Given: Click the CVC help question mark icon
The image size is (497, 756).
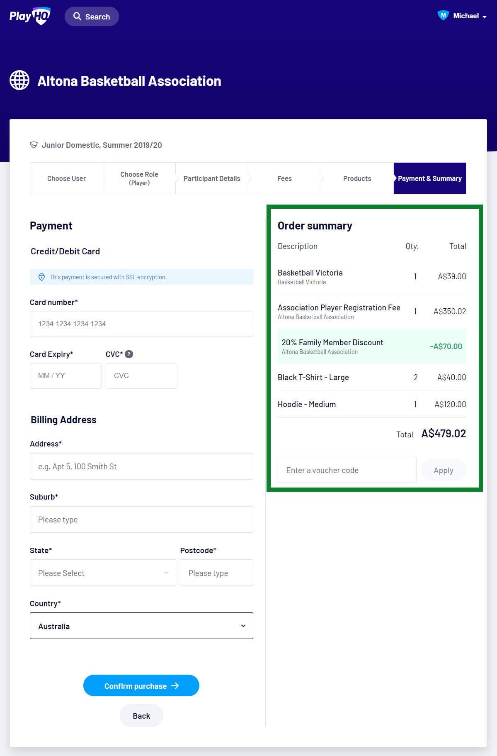Looking at the screenshot, I should pyautogui.click(x=129, y=354).
